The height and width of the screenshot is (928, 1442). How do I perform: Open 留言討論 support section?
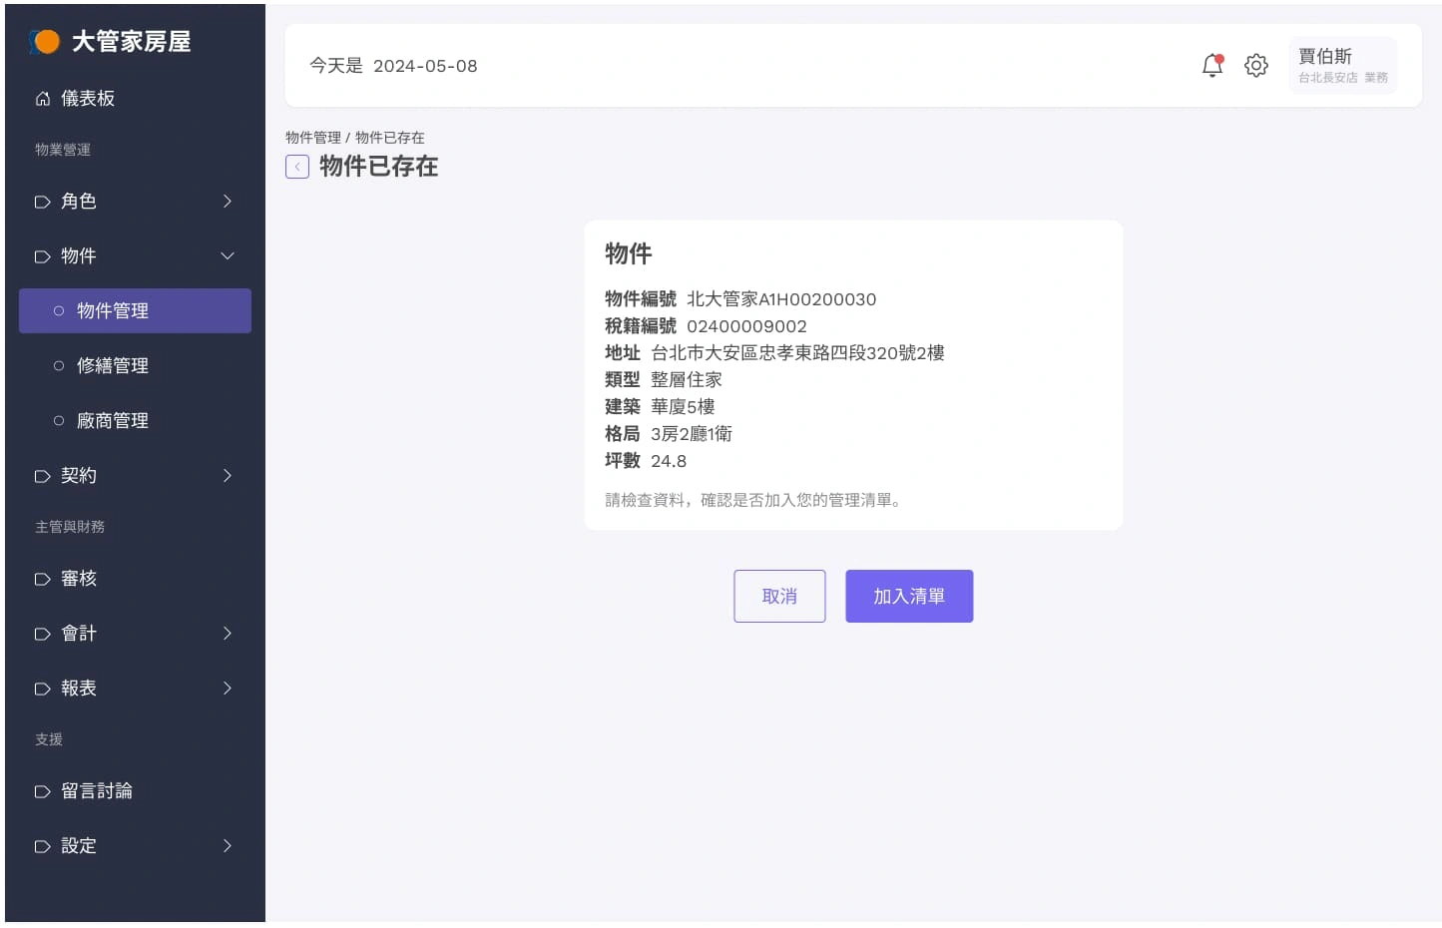pyautogui.click(x=97, y=790)
